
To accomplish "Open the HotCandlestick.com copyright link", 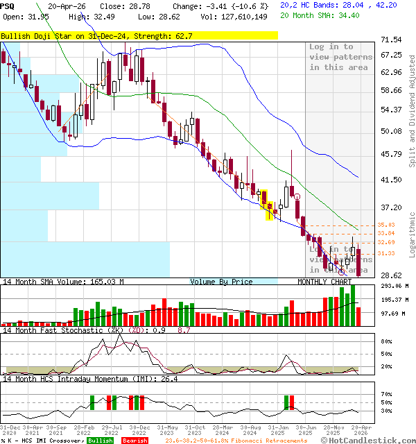I will 375,440.
